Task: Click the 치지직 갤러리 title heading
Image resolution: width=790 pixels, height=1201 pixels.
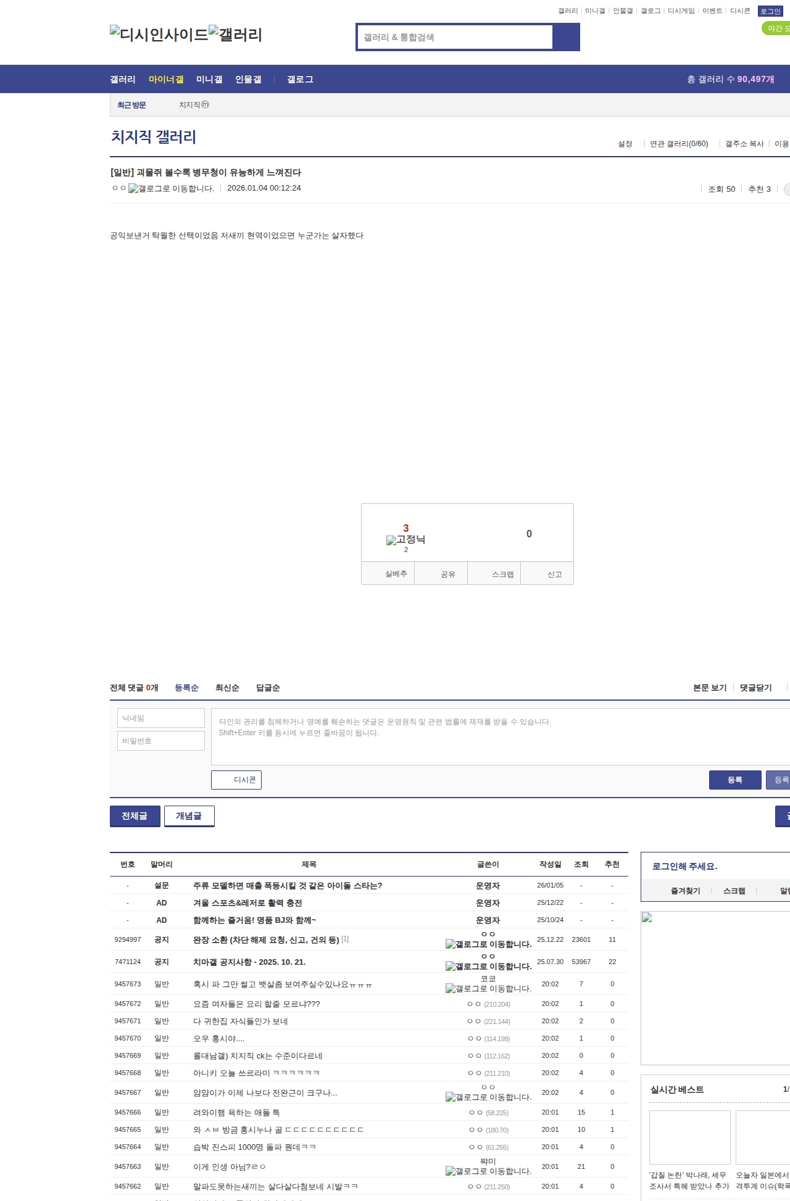Action: tap(154, 136)
